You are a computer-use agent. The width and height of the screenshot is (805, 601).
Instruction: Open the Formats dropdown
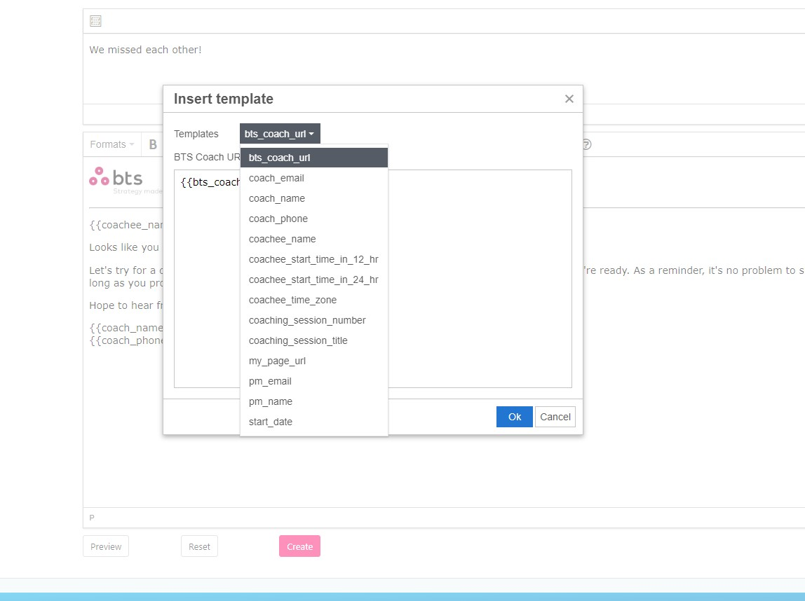point(112,144)
